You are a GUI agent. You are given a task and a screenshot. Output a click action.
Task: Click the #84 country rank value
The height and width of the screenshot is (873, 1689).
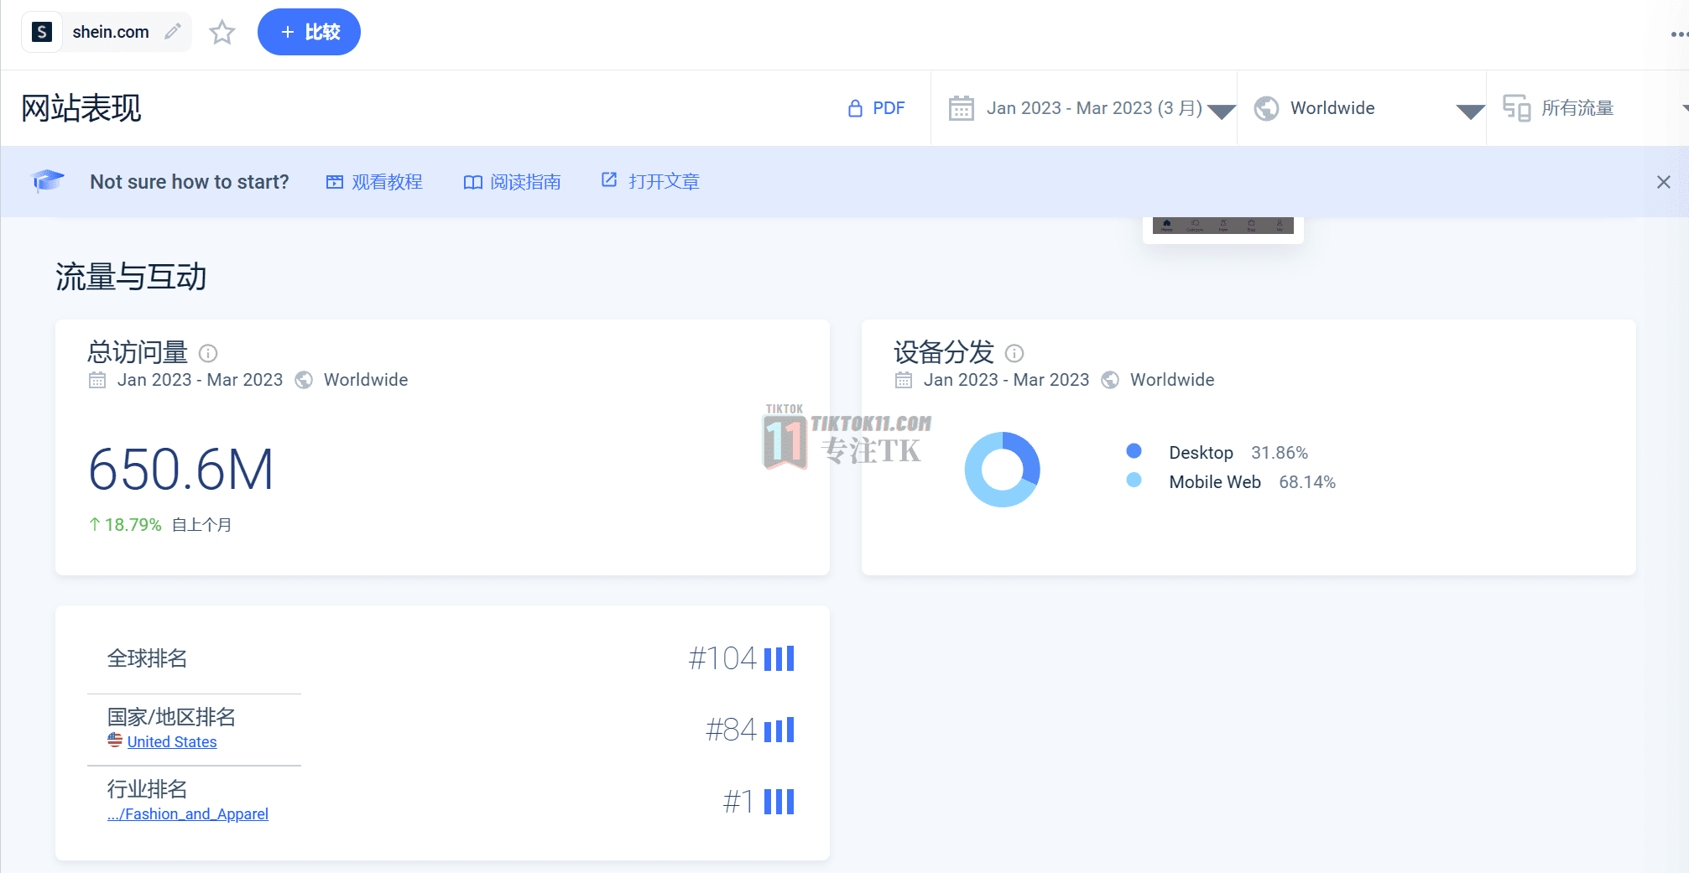click(x=731, y=730)
